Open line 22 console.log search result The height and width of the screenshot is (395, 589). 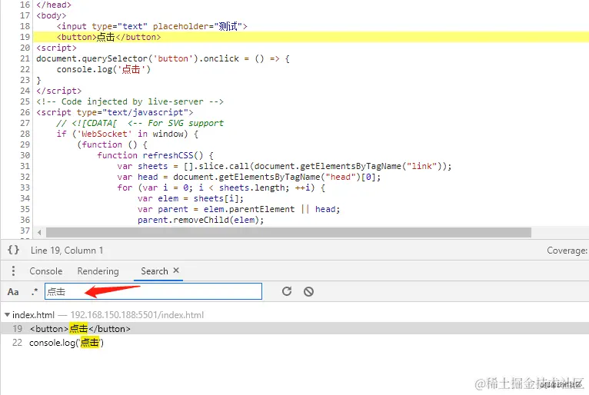294,343
